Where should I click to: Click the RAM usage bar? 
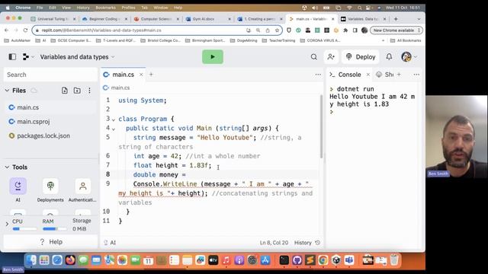click(x=55, y=229)
